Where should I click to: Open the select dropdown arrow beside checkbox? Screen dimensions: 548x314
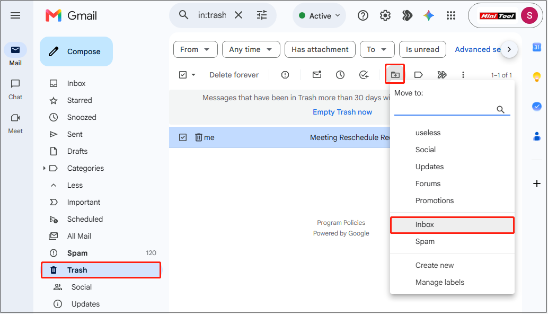pyautogui.click(x=193, y=75)
